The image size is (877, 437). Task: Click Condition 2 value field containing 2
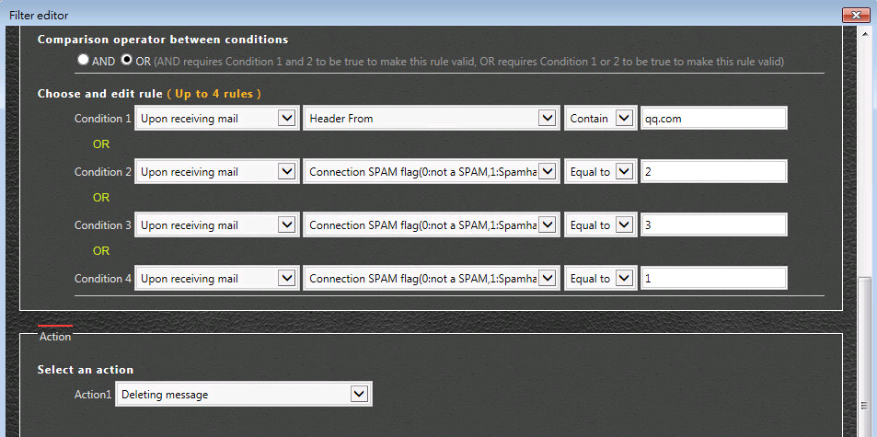tap(714, 172)
